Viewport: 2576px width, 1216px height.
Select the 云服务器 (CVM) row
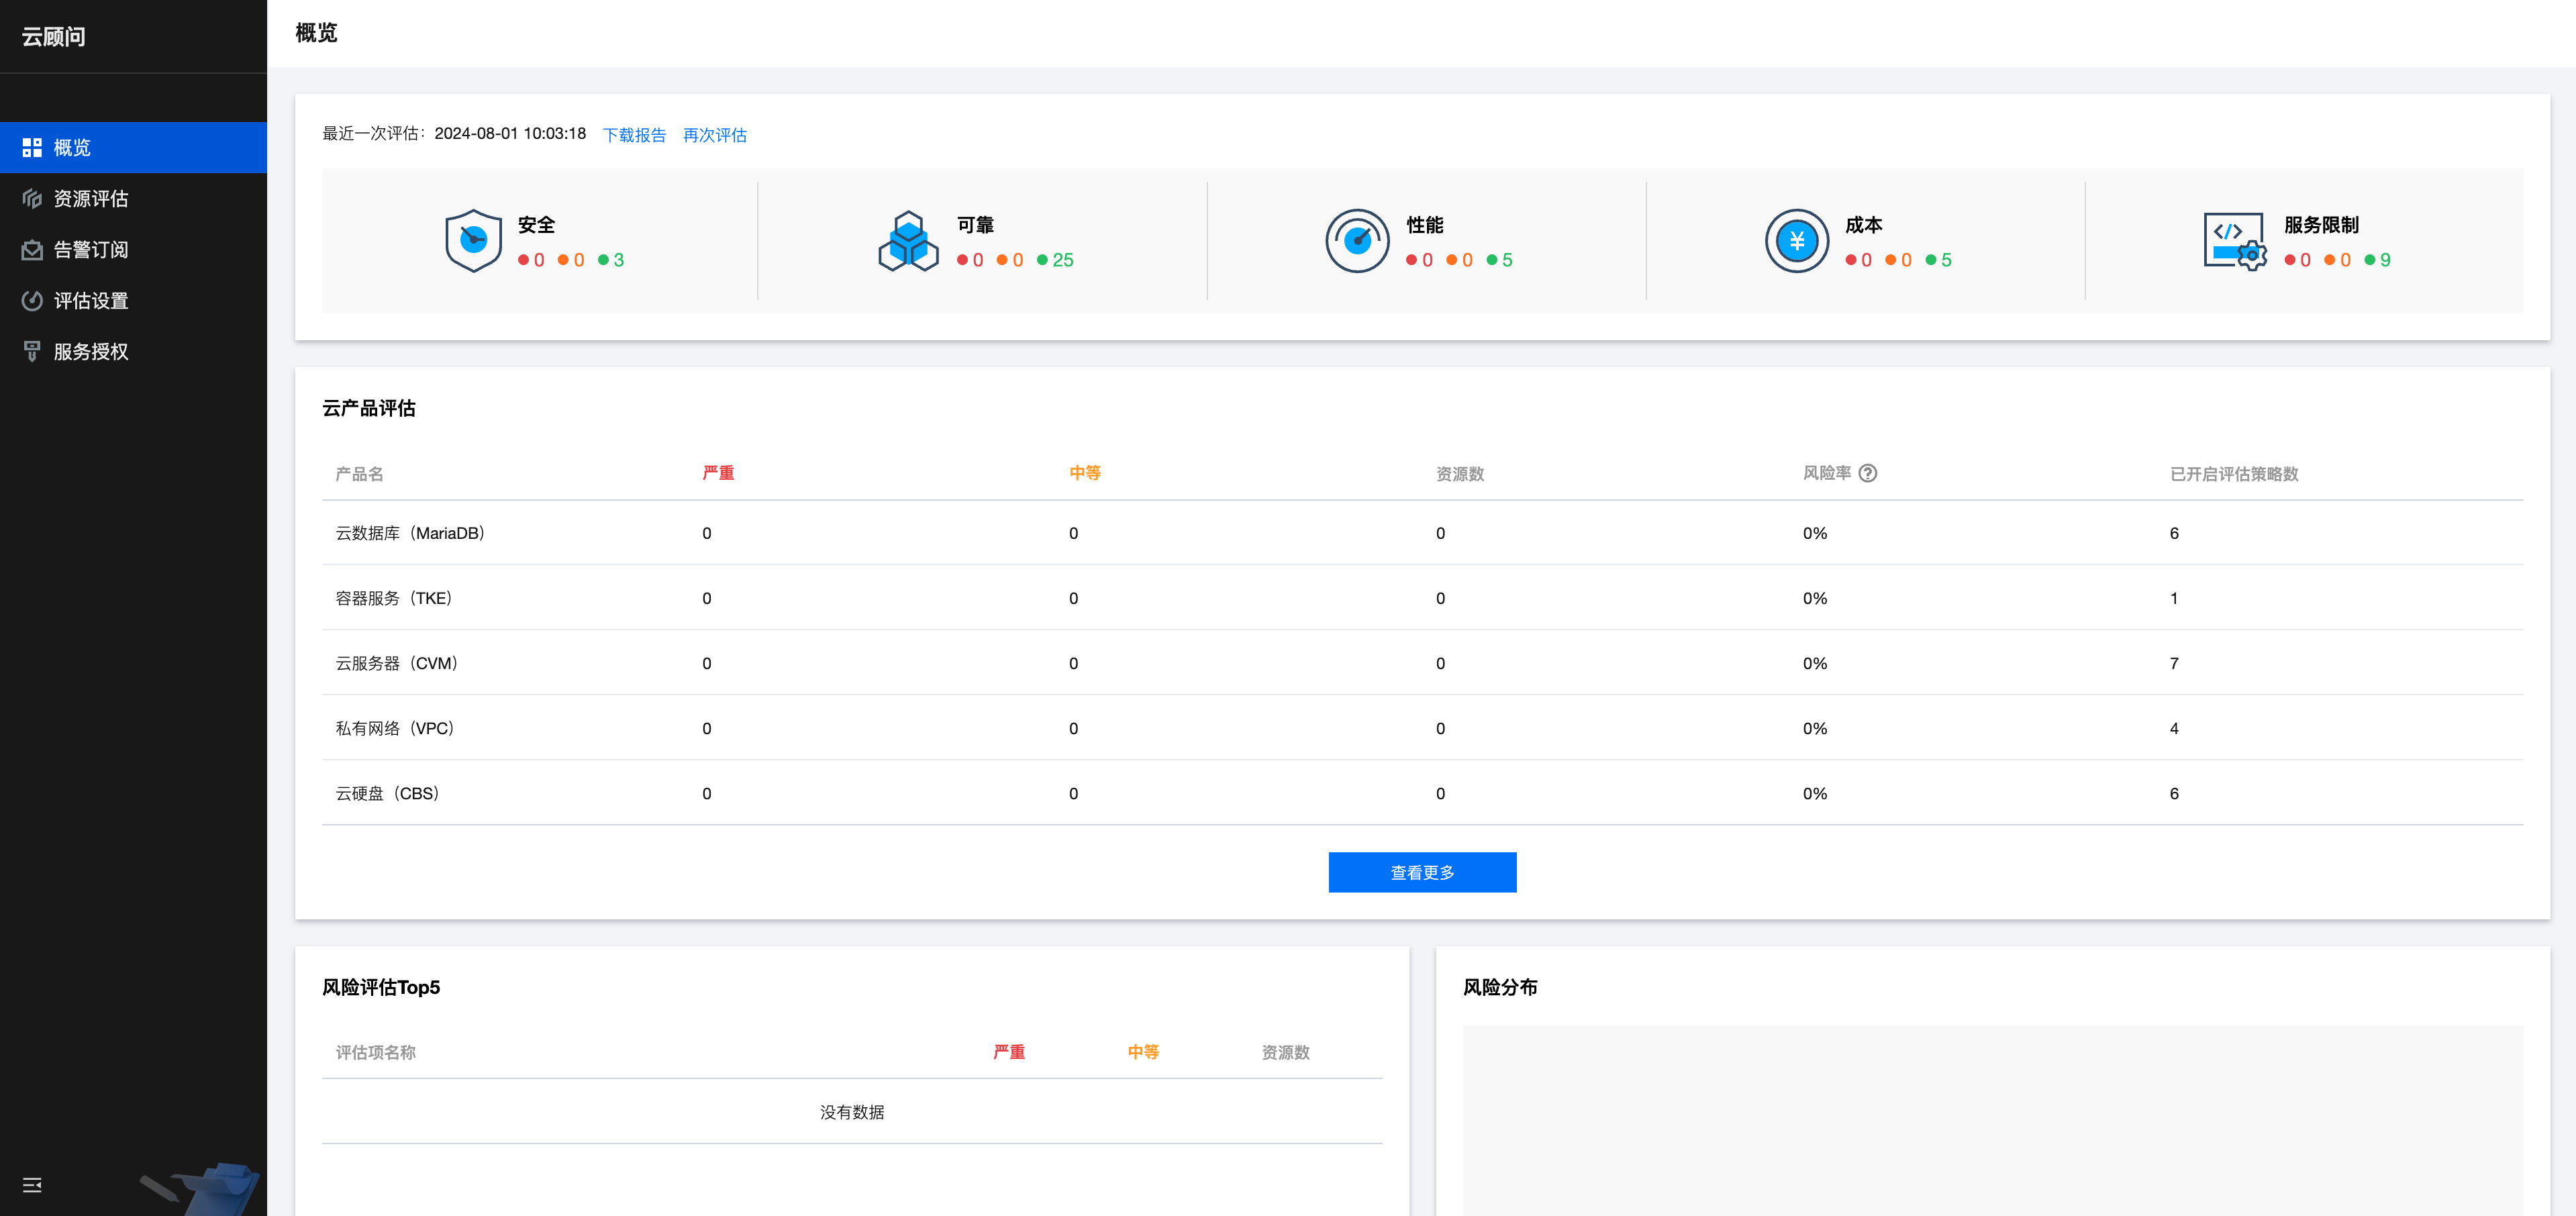coord(397,663)
